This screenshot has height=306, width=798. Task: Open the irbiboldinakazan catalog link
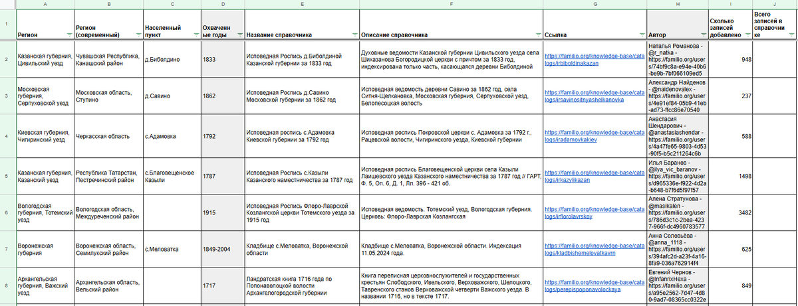[x=594, y=59]
